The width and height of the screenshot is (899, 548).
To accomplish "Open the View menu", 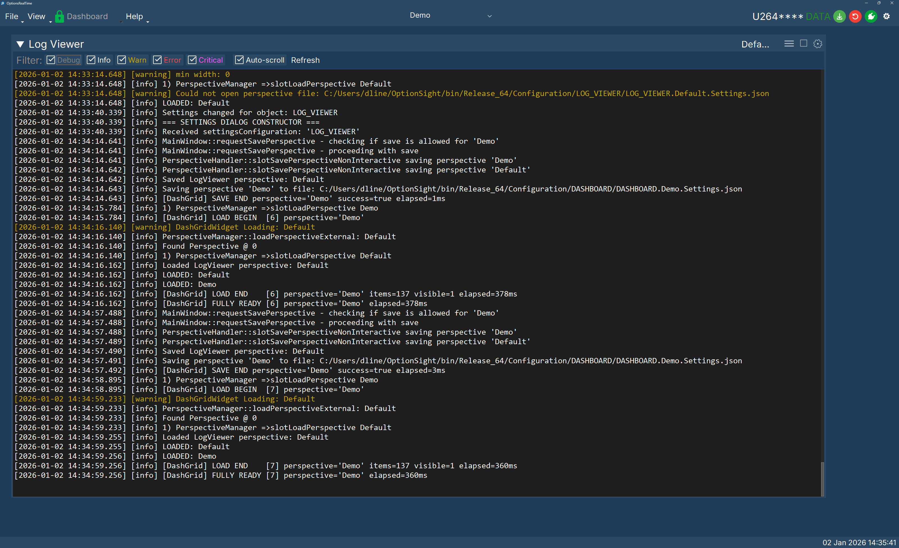I will 36,16.
